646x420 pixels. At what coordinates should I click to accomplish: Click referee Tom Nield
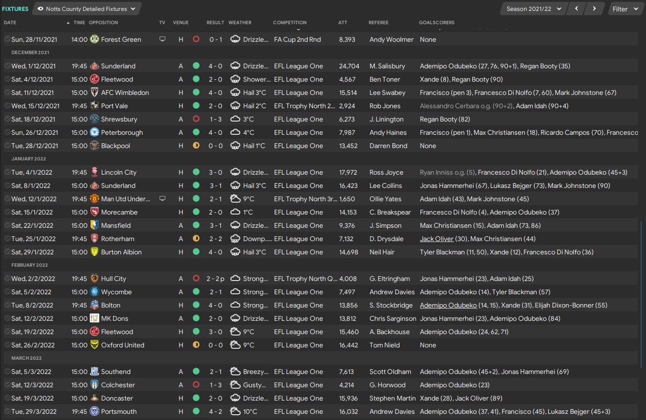coord(385,345)
